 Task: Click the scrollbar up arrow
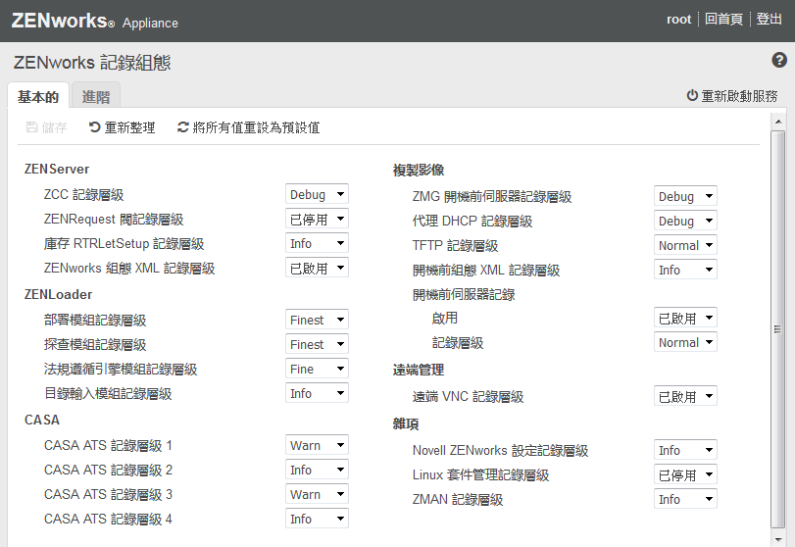[777, 122]
